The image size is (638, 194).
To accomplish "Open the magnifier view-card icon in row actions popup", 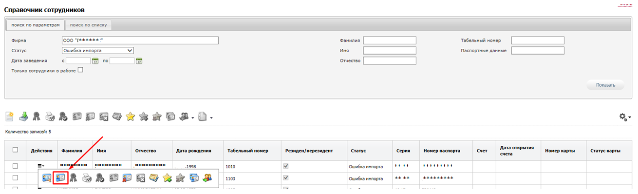I will (47, 178).
